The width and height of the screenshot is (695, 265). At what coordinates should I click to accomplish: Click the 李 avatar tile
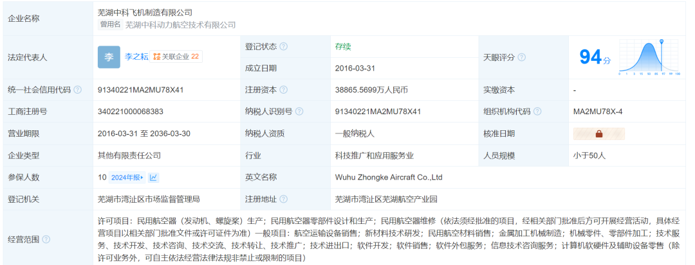pos(109,57)
